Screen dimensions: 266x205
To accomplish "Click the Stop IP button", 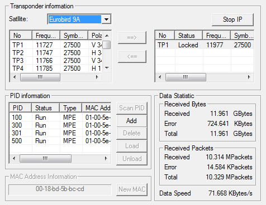I will pyautogui.click(x=232, y=19).
